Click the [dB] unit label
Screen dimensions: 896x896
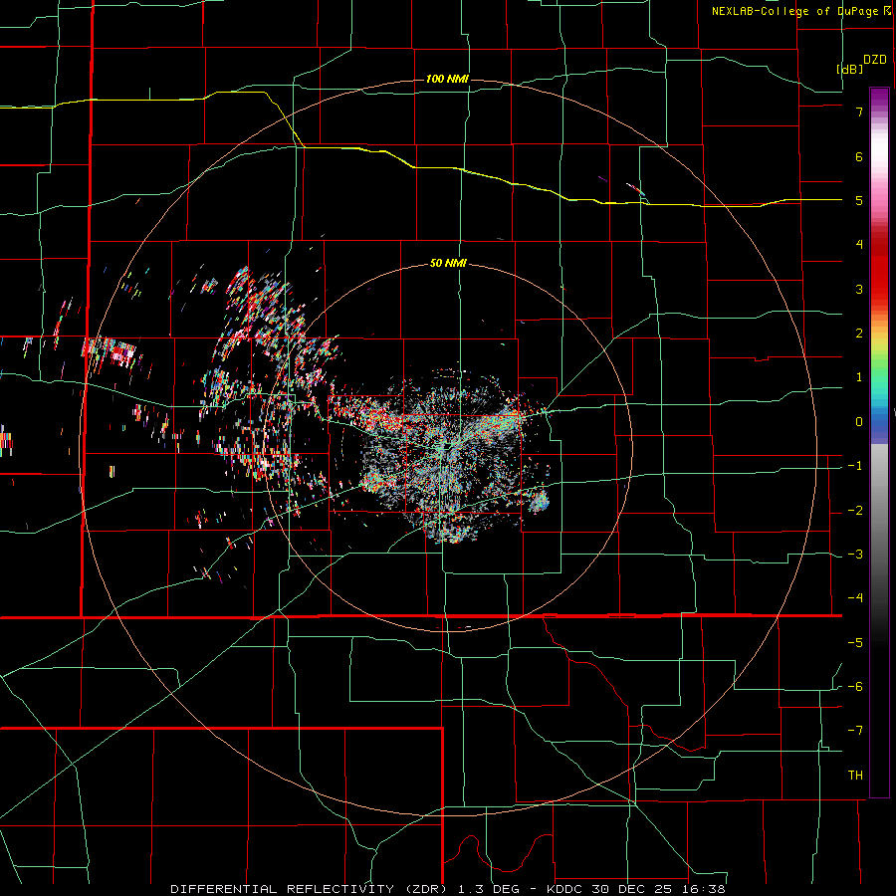tap(850, 69)
